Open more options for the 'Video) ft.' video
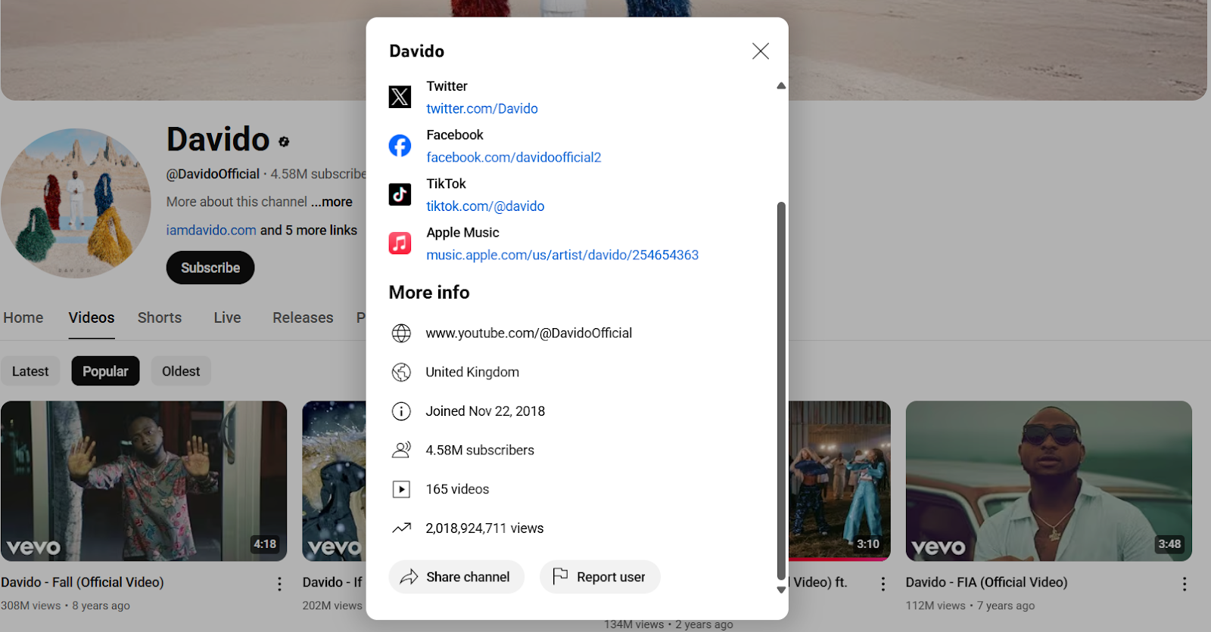 pyautogui.click(x=883, y=584)
